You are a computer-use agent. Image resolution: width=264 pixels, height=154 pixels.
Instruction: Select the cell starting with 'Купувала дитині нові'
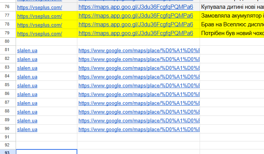232,7
